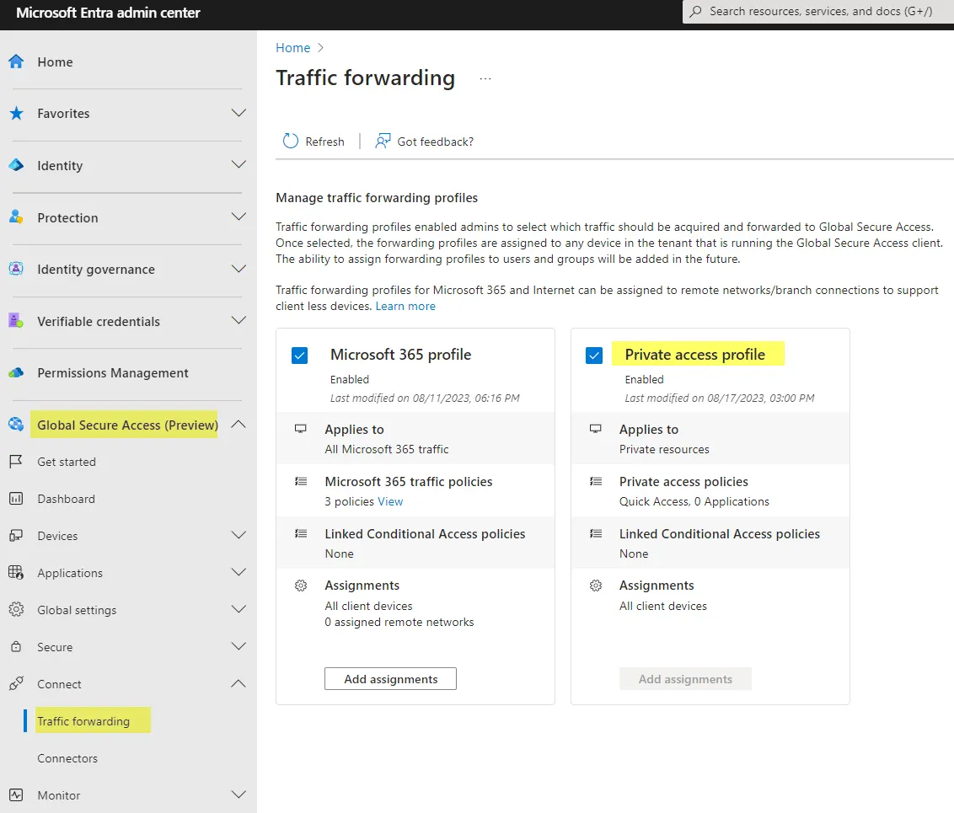Click the Dashboard chart icon
This screenshot has width=954, height=813.
coord(16,499)
